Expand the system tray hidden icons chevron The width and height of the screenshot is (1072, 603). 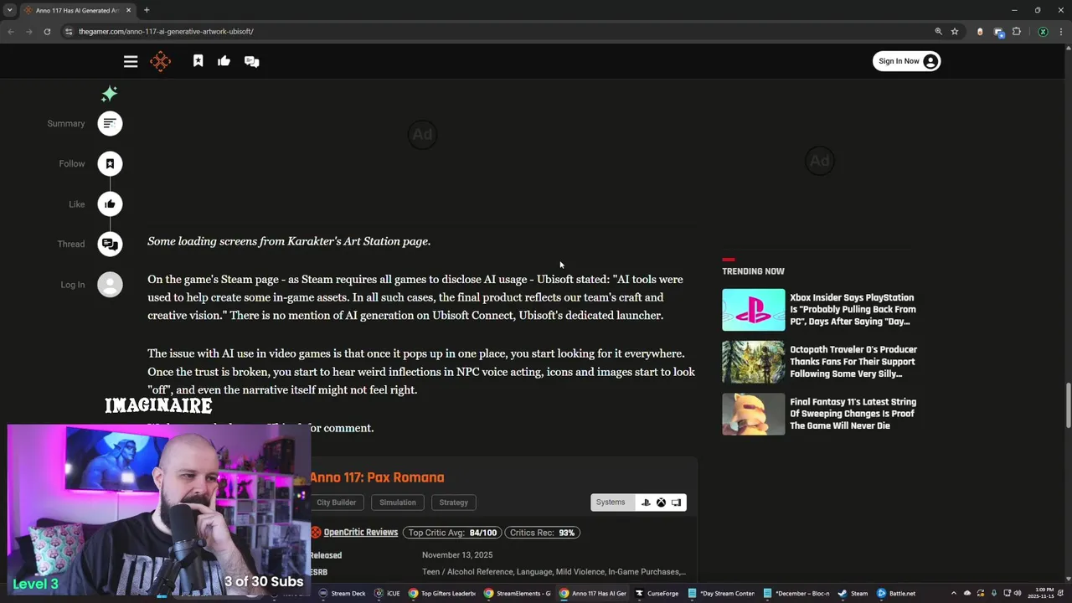pos(954,593)
